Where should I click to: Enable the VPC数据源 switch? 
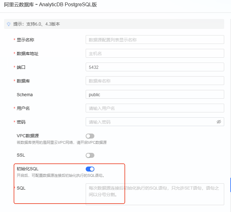click(x=90, y=136)
